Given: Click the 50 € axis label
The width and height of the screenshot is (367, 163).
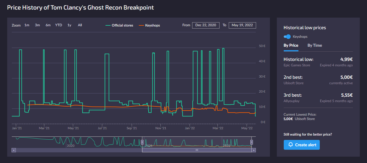Looking at the screenshot, I should coord(262,46).
